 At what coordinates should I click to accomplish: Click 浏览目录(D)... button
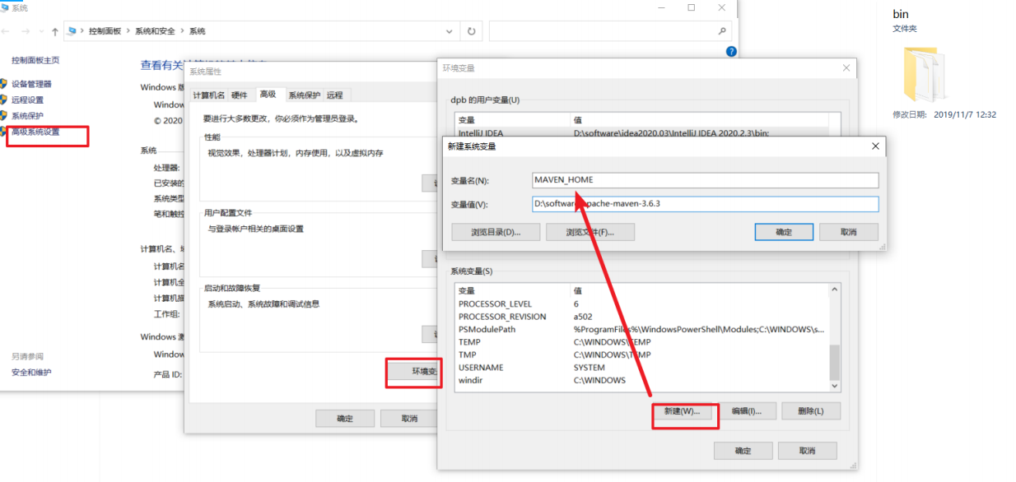pos(496,232)
